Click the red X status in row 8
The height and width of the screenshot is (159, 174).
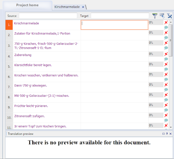tap(166, 95)
